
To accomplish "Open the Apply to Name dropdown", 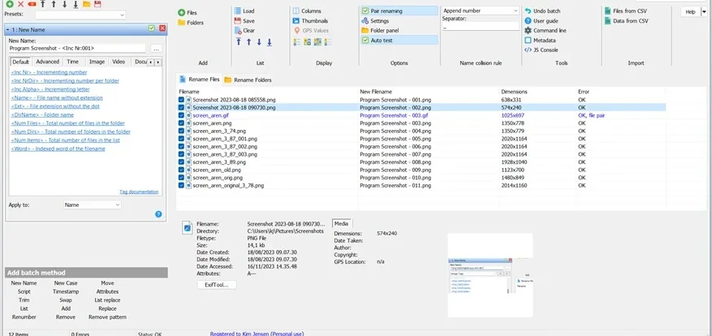I will pos(93,205).
